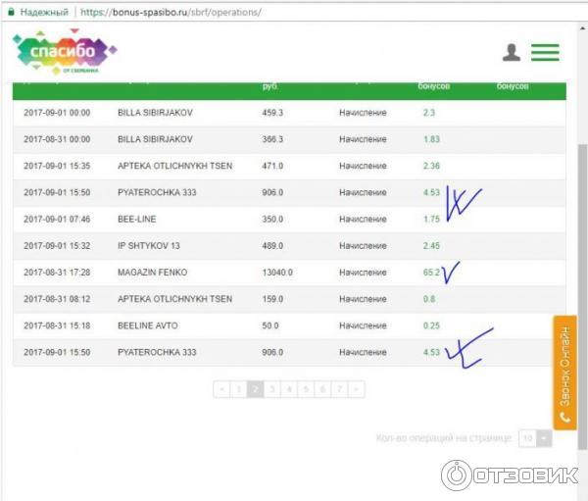Go to page 5 of operations
This screenshot has width=588, height=501.
pyautogui.click(x=306, y=389)
